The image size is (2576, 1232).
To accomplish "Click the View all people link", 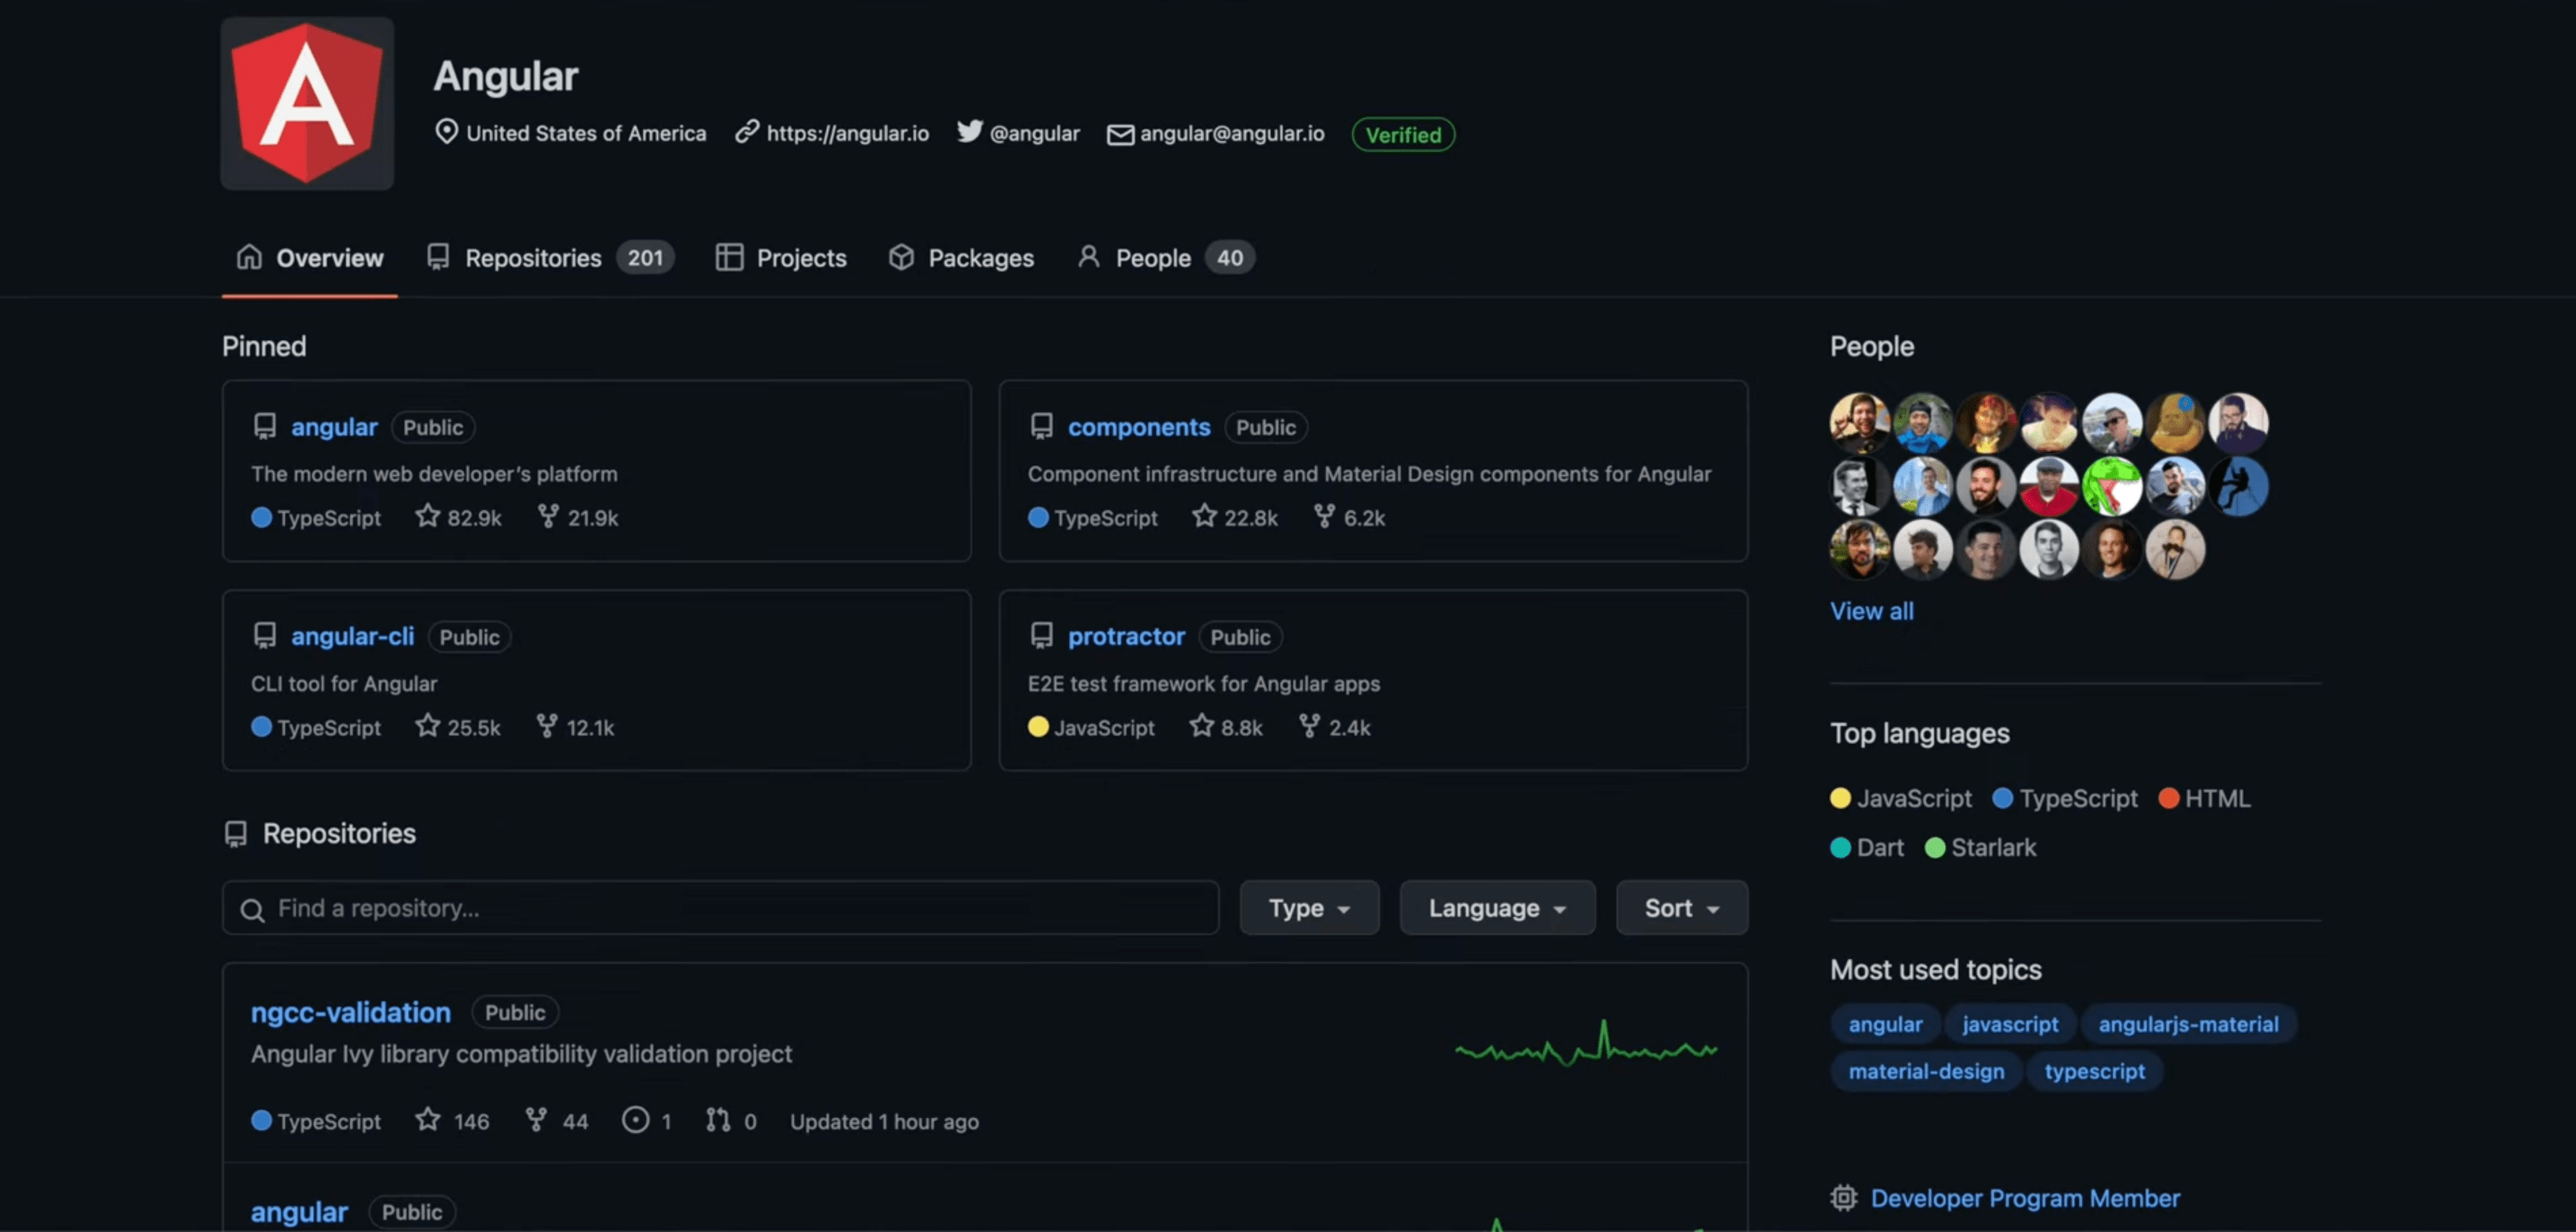I will point(1871,611).
